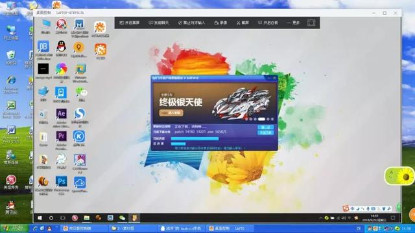Open the WeChat desktop icon

pyautogui.click(x=81, y=92)
